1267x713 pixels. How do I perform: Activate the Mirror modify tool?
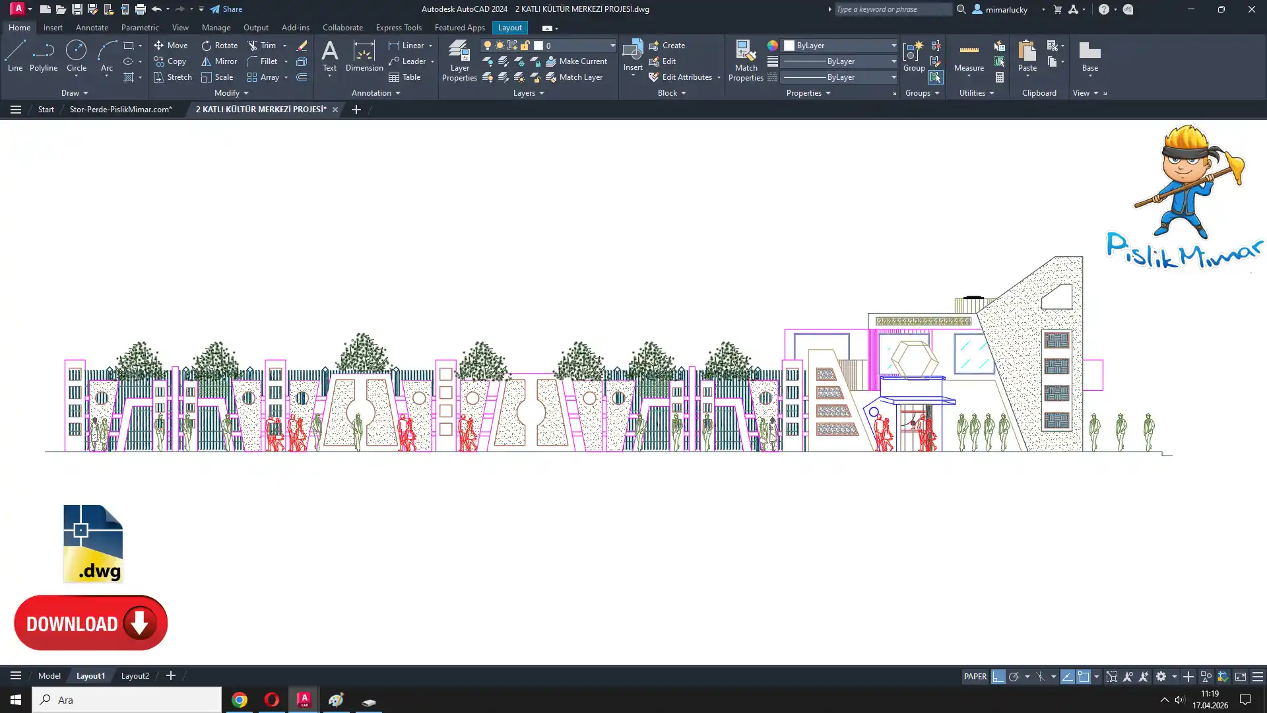[219, 61]
